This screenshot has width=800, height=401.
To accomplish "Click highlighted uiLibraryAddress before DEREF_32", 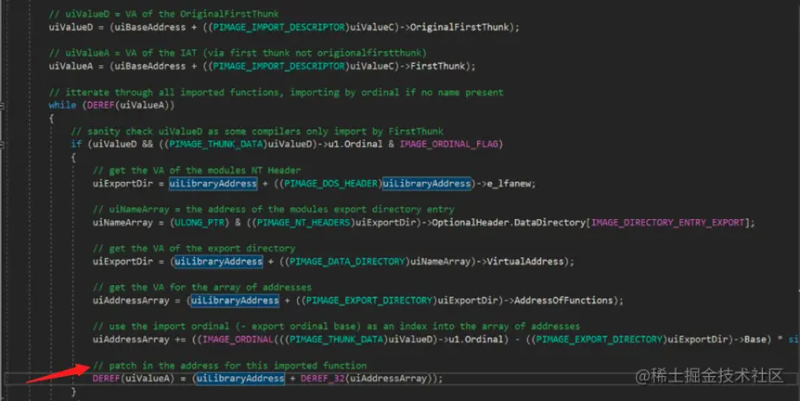I will tap(240, 379).
